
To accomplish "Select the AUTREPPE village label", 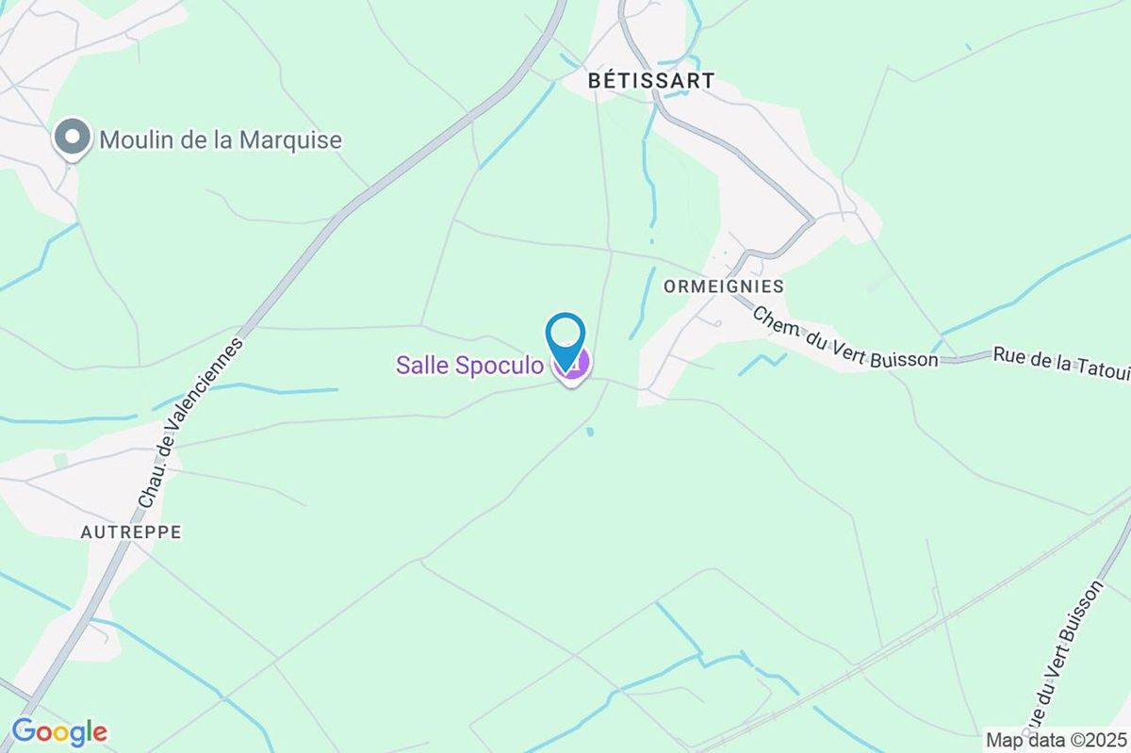I will (x=131, y=532).
